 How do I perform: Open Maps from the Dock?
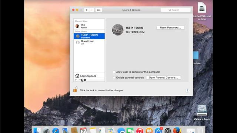coord(112,130)
